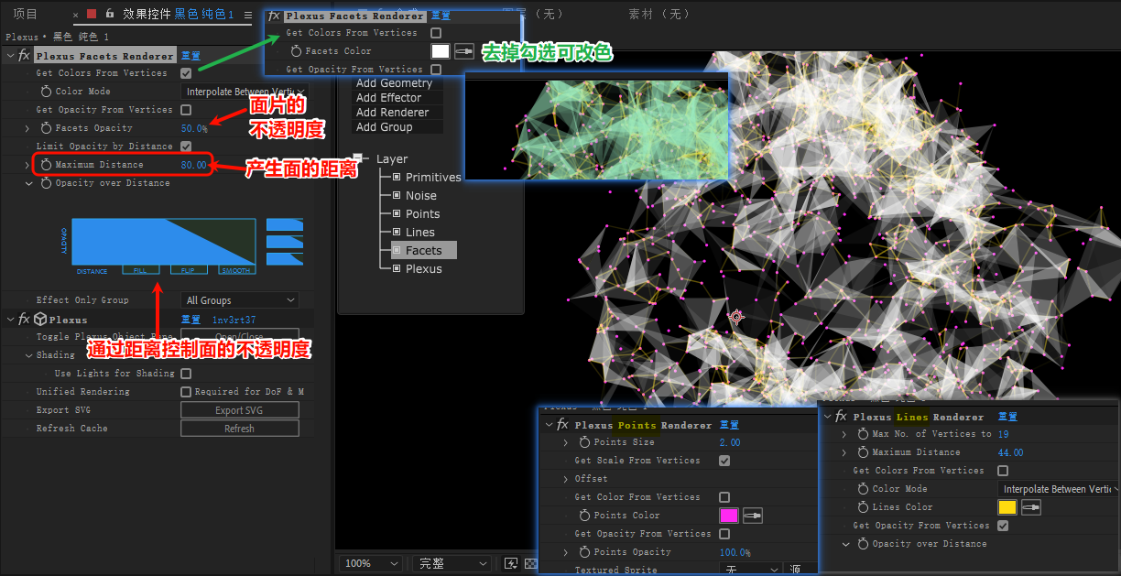Select Facets in Plexus object tree

point(424,250)
